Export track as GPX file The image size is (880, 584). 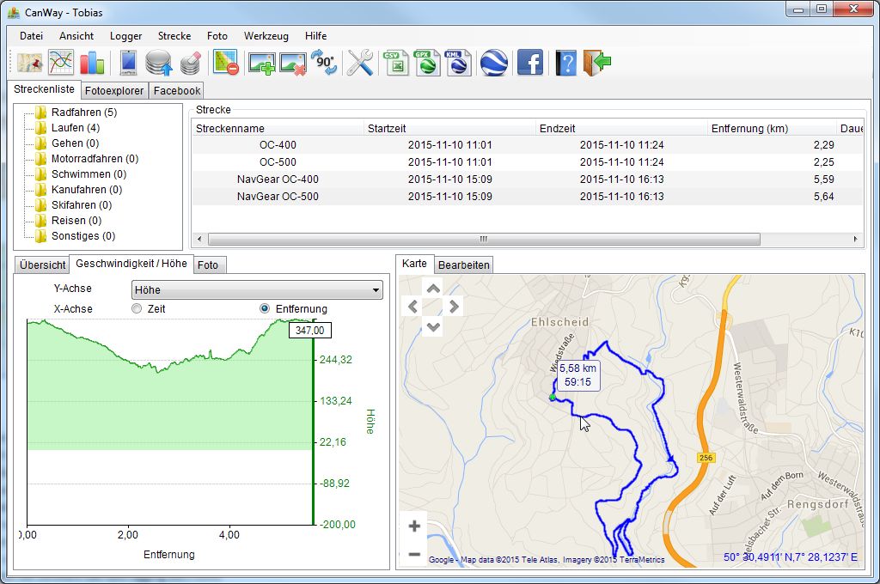[426, 63]
